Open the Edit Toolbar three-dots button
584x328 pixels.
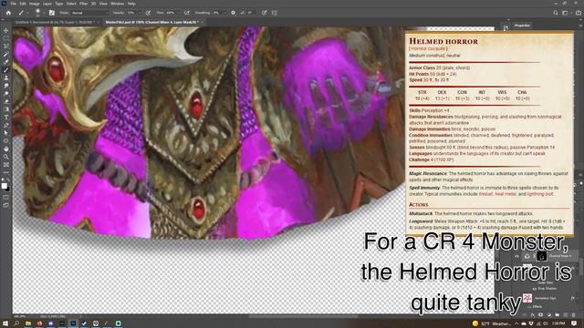pyautogui.click(x=6, y=172)
